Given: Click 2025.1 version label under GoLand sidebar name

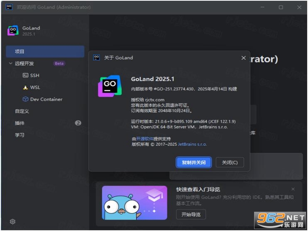Looking at the screenshot, I should pyautogui.click(x=28, y=34).
